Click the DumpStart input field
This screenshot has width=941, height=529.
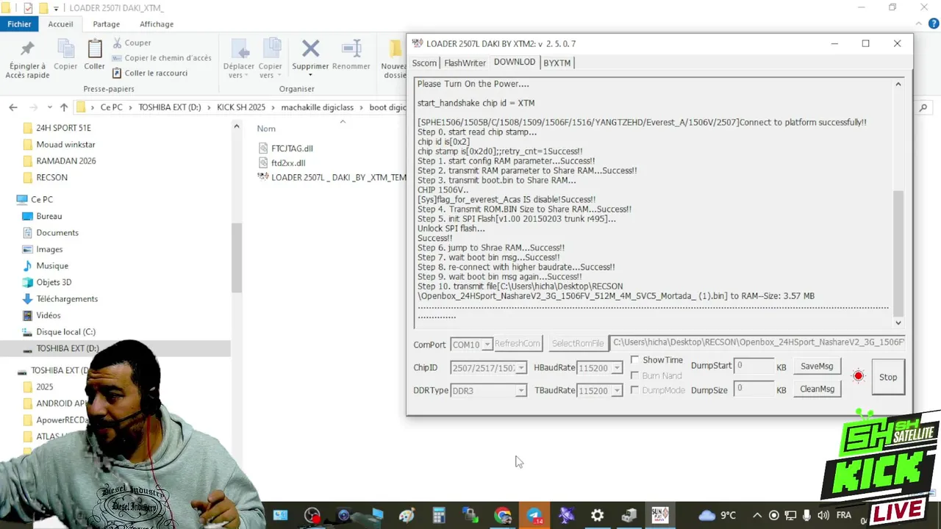[x=754, y=365]
